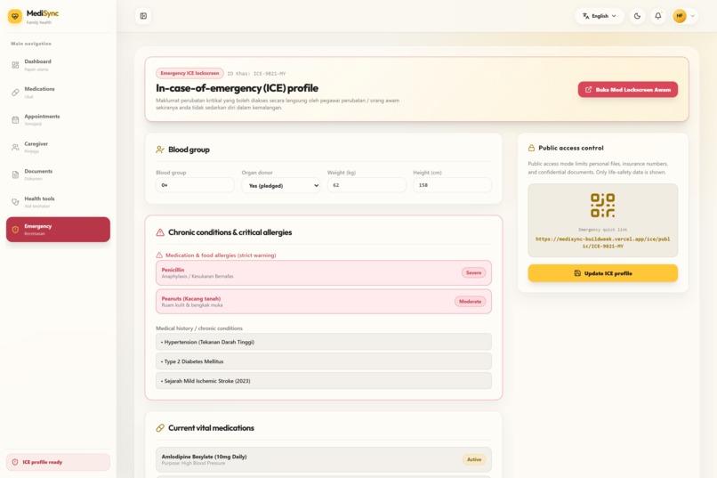Click the Health tools stethoscope icon
The width and height of the screenshot is (717, 478).
tap(15, 202)
